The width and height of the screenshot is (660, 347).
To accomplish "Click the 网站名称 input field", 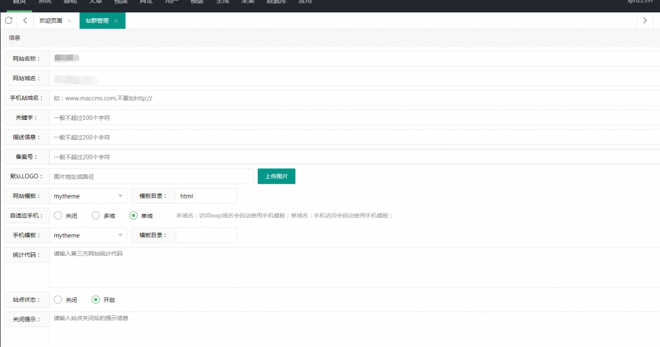I will click(x=355, y=59).
